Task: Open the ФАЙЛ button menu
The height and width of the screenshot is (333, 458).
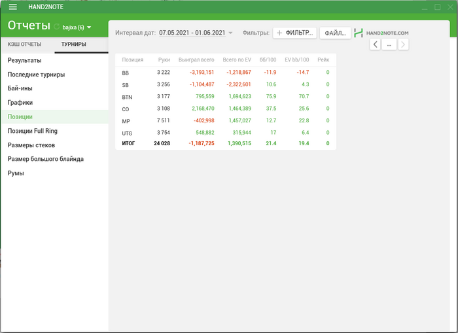Action: 335,33
